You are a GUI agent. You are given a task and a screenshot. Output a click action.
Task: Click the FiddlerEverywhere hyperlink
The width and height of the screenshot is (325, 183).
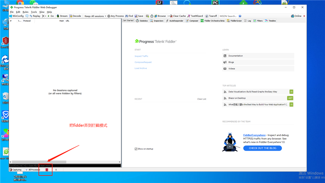254,135
